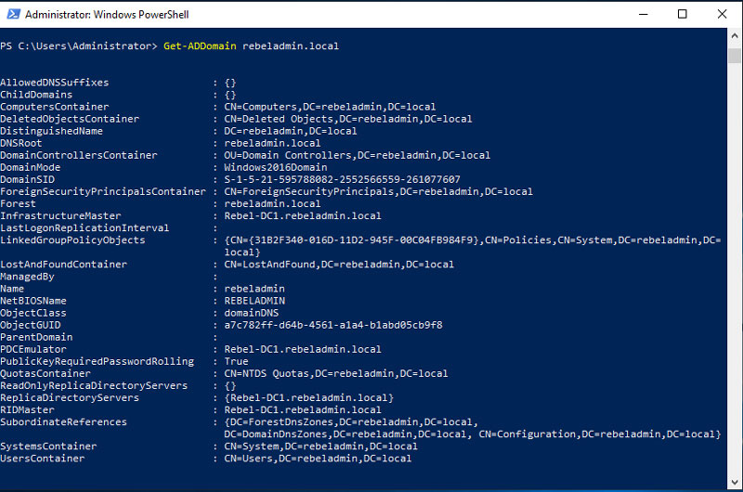Click the RIDMaster label

click(27, 410)
